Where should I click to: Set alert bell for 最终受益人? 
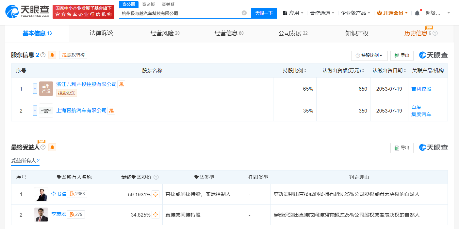tap(52, 147)
